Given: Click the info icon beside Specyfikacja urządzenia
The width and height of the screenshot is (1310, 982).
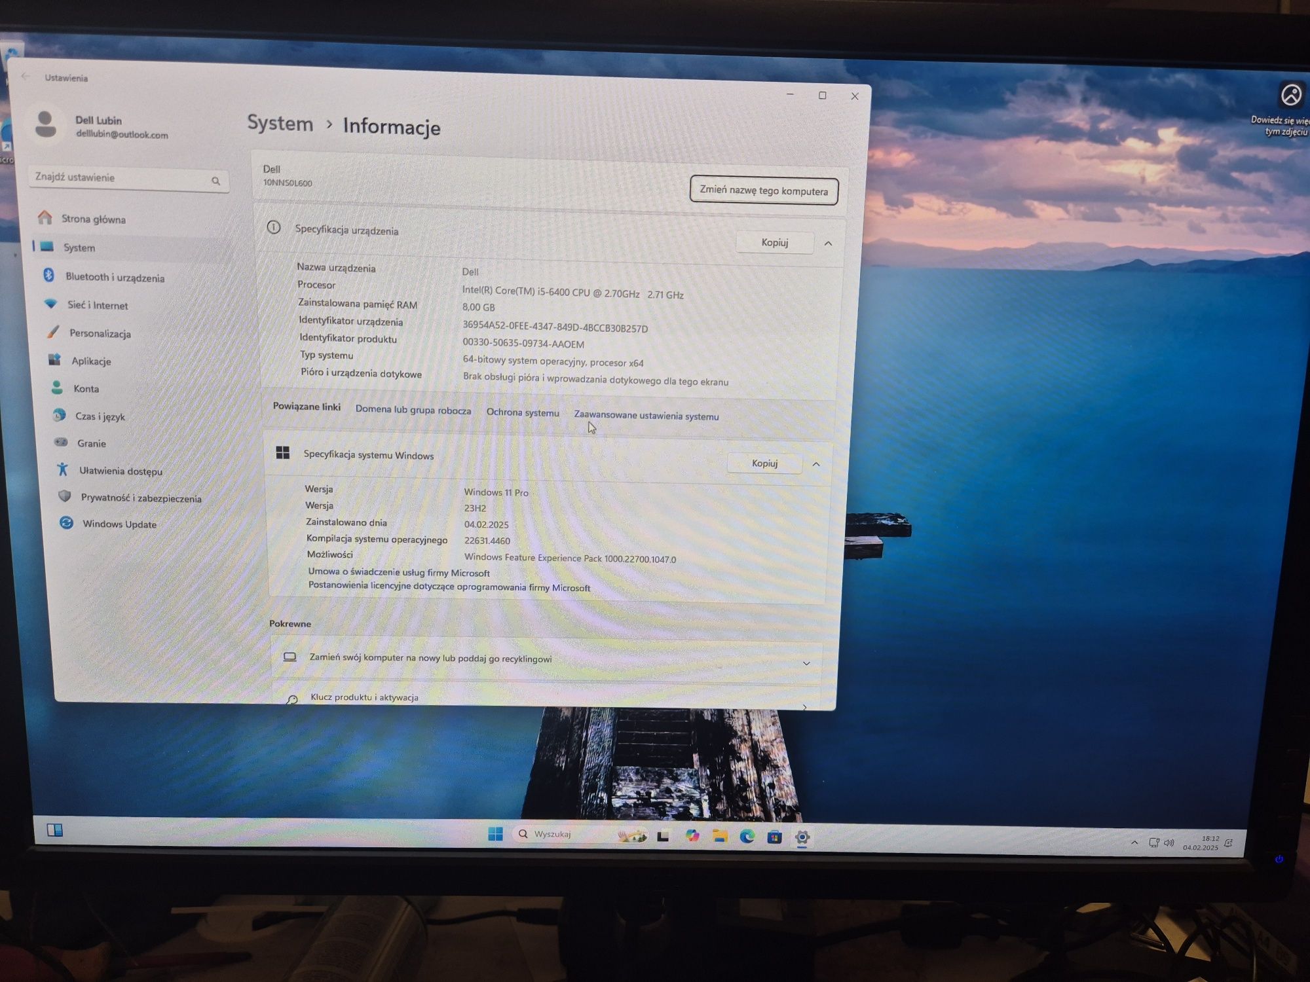Looking at the screenshot, I should pyautogui.click(x=274, y=227).
